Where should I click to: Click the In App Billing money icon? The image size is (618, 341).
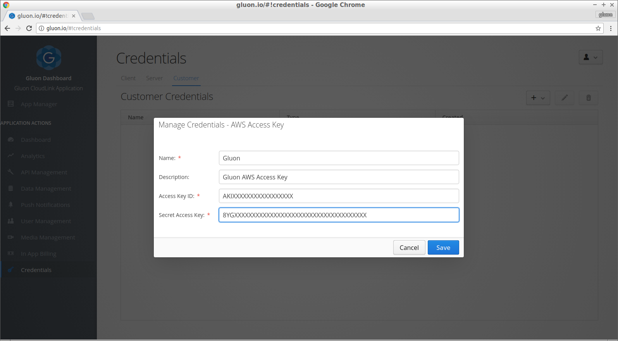[x=10, y=253]
